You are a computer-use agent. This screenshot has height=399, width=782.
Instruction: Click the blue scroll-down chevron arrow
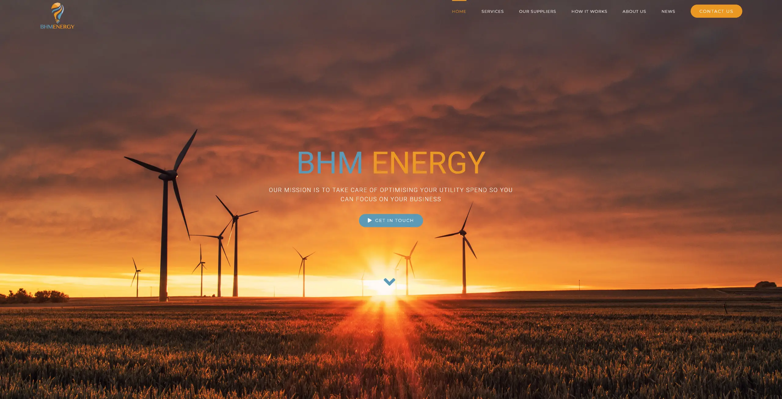click(389, 281)
